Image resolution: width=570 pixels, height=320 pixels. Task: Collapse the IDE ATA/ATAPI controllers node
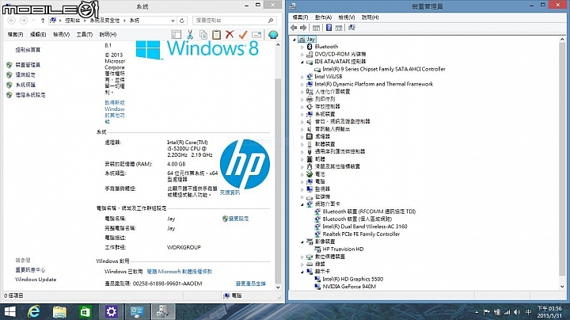tap(302, 63)
